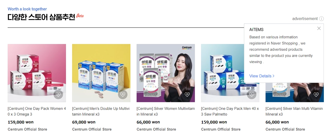The width and height of the screenshot is (334, 137).
Task: Click the advertisement label text
Action: pos(305,19)
